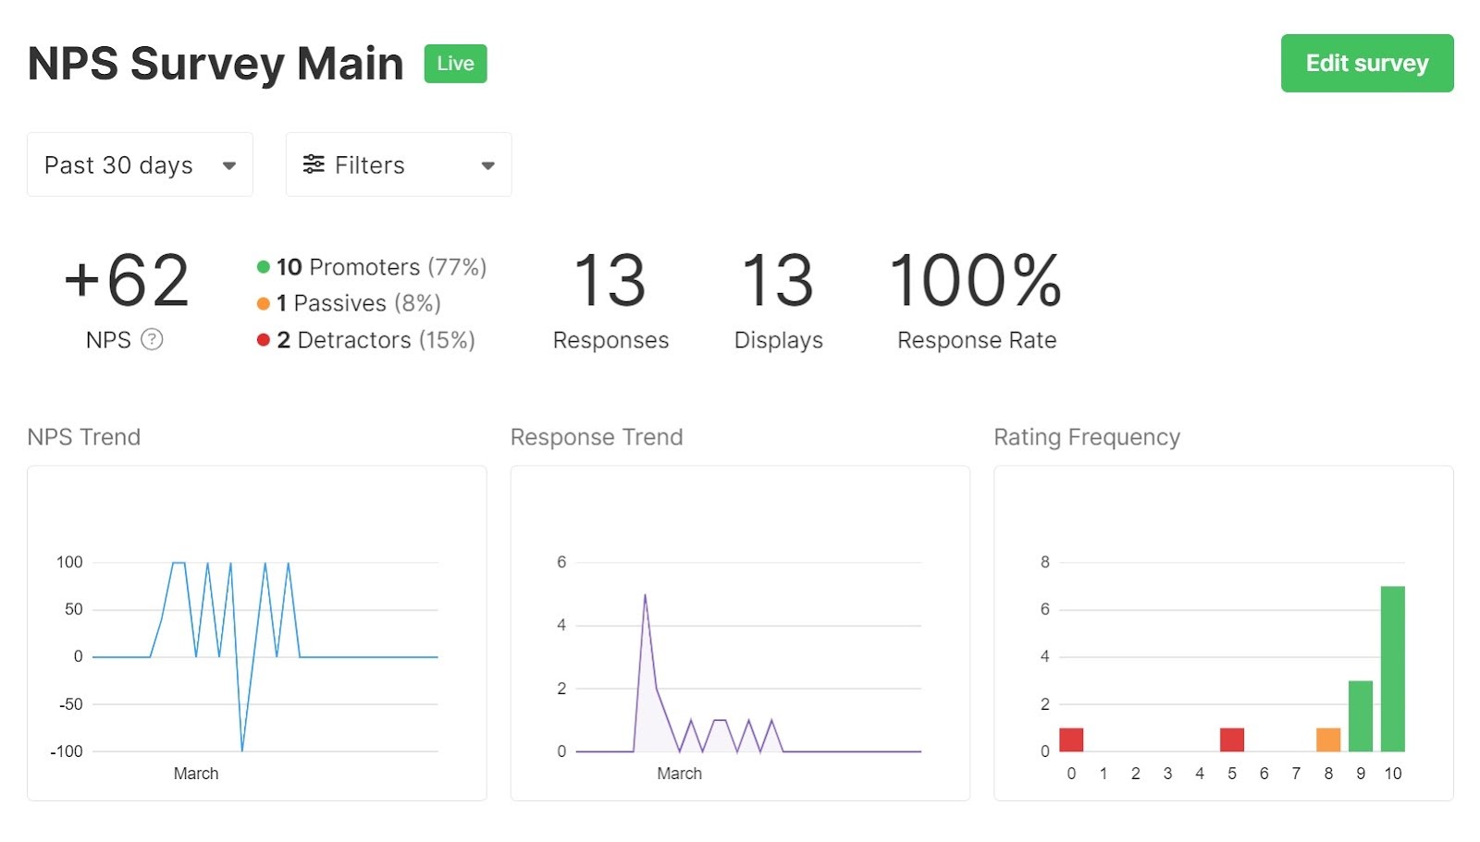Click the orange bar for rating 8
The image size is (1480, 842).
(x=1328, y=739)
